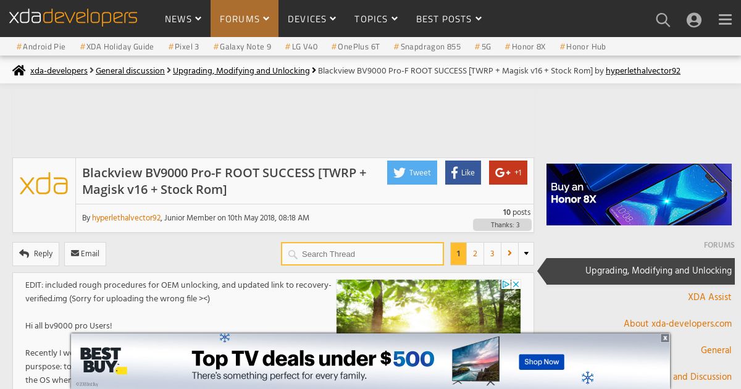The width and height of the screenshot is (741, 389).
Task: Click the xda-developers logo
Action: pos(73,17)
